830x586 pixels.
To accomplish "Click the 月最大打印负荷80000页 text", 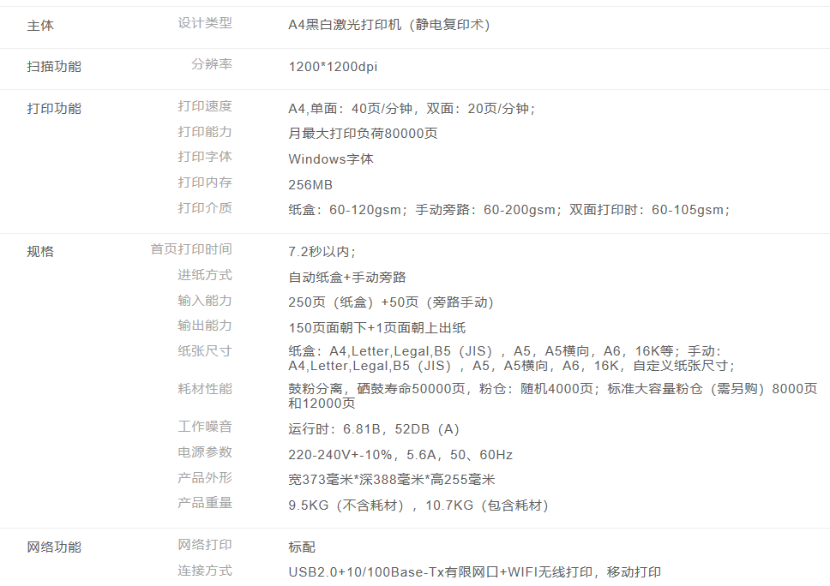I will pyautogui.click(x=364, y=134).
